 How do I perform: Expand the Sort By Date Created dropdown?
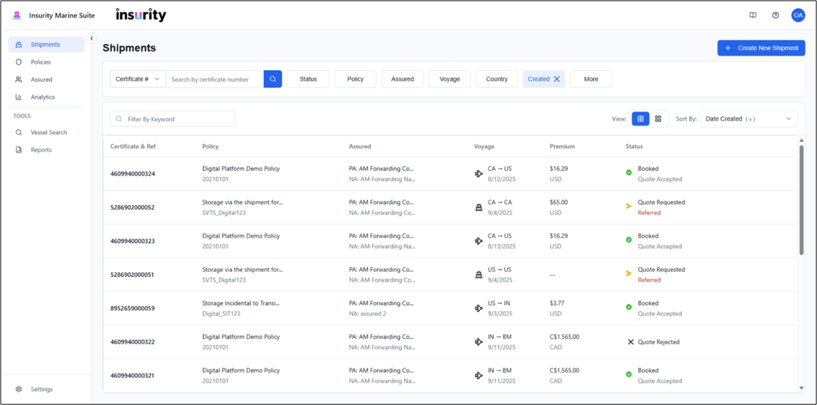click(748, 119)
